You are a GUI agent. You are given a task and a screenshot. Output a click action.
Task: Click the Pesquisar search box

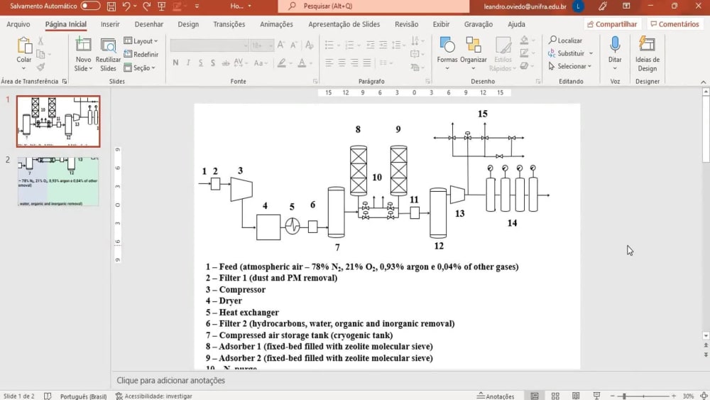(373, 6)
